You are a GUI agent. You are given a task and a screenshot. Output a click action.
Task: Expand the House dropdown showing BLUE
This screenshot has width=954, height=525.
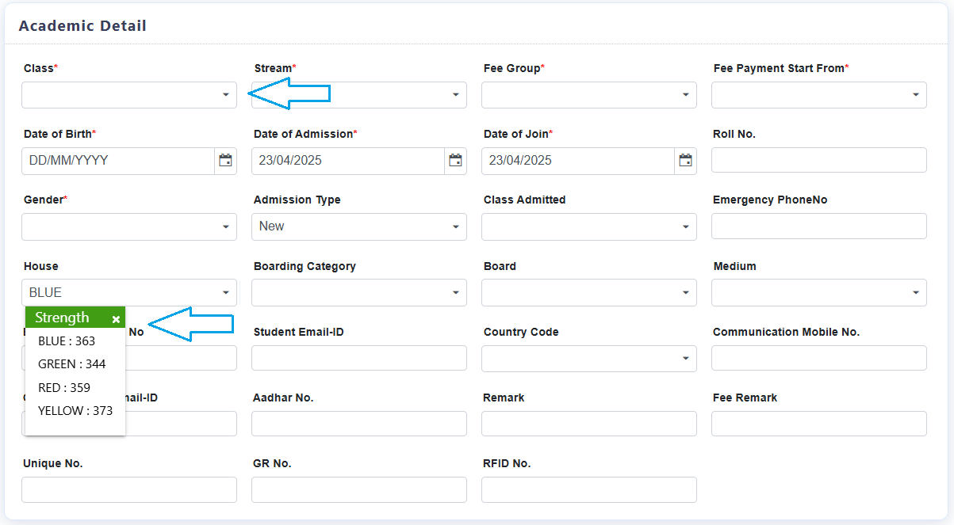click(129, 293)
